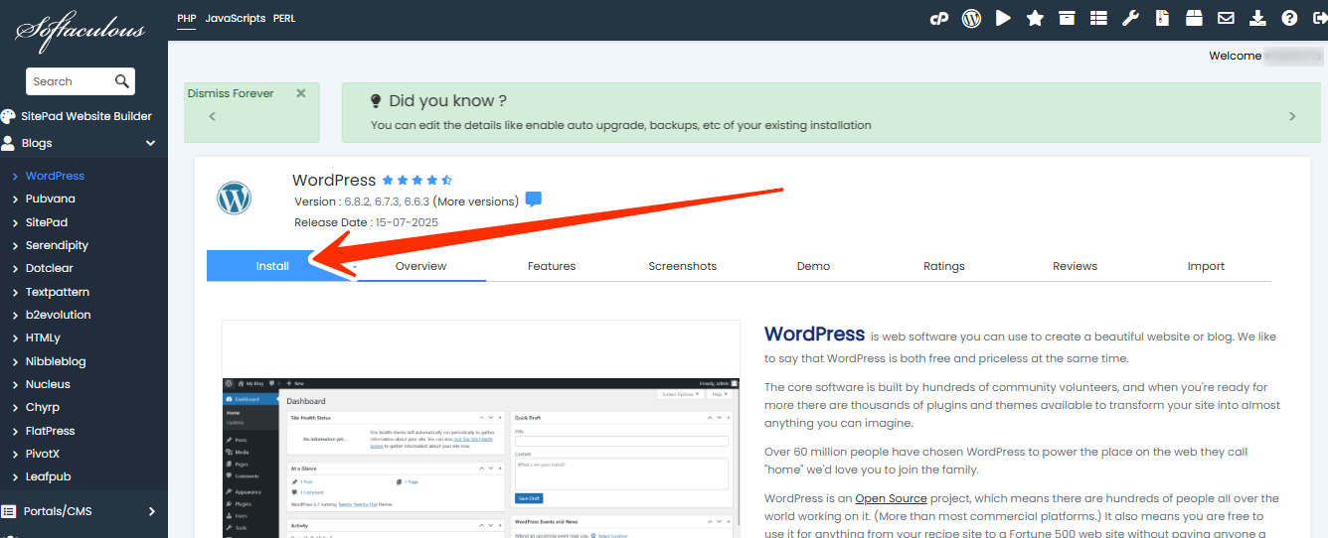Click the Open Source link

tap(891, 498)
